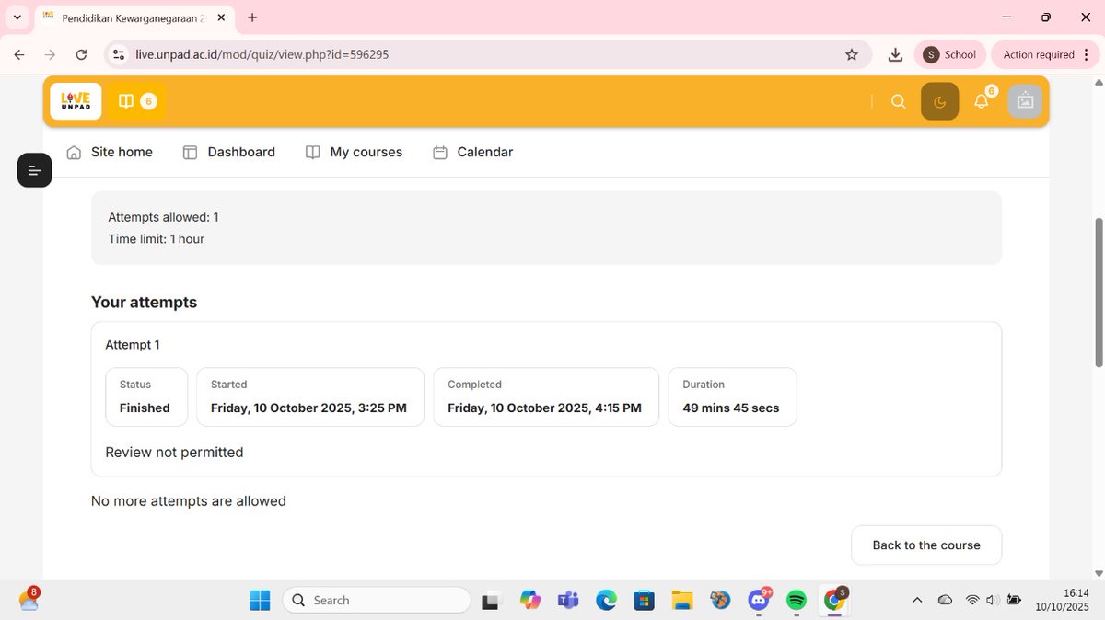
Task: Toggle the left side drawer open
Action: pos(34,169)
